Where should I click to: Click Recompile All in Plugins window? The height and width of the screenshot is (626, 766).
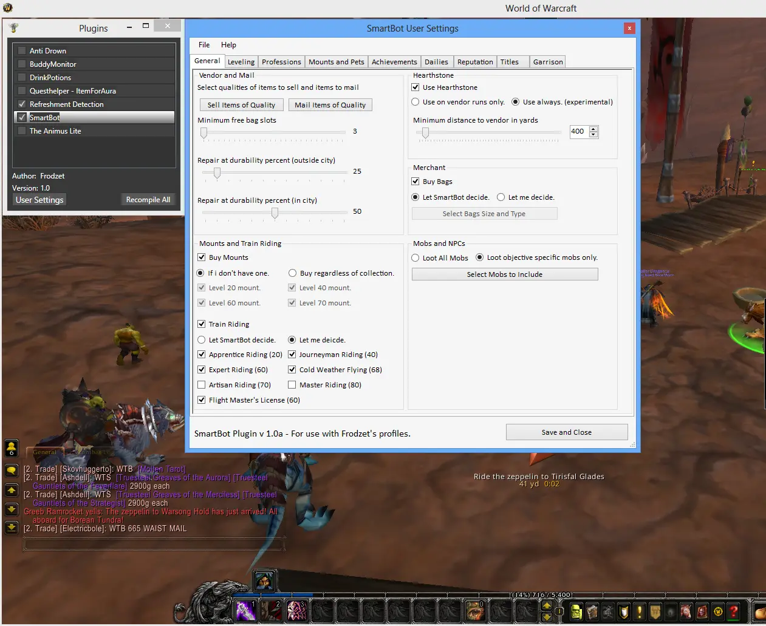click(x=148, y=200)
